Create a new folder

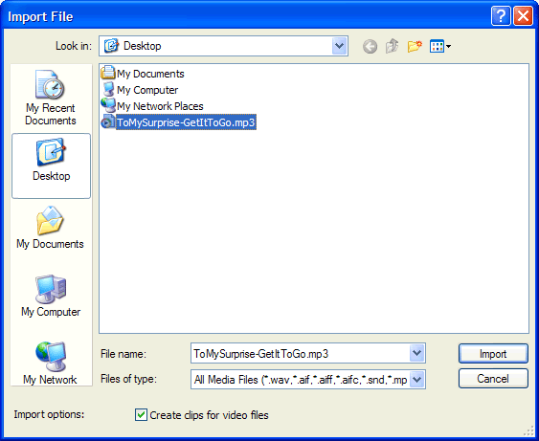[415, 46]
